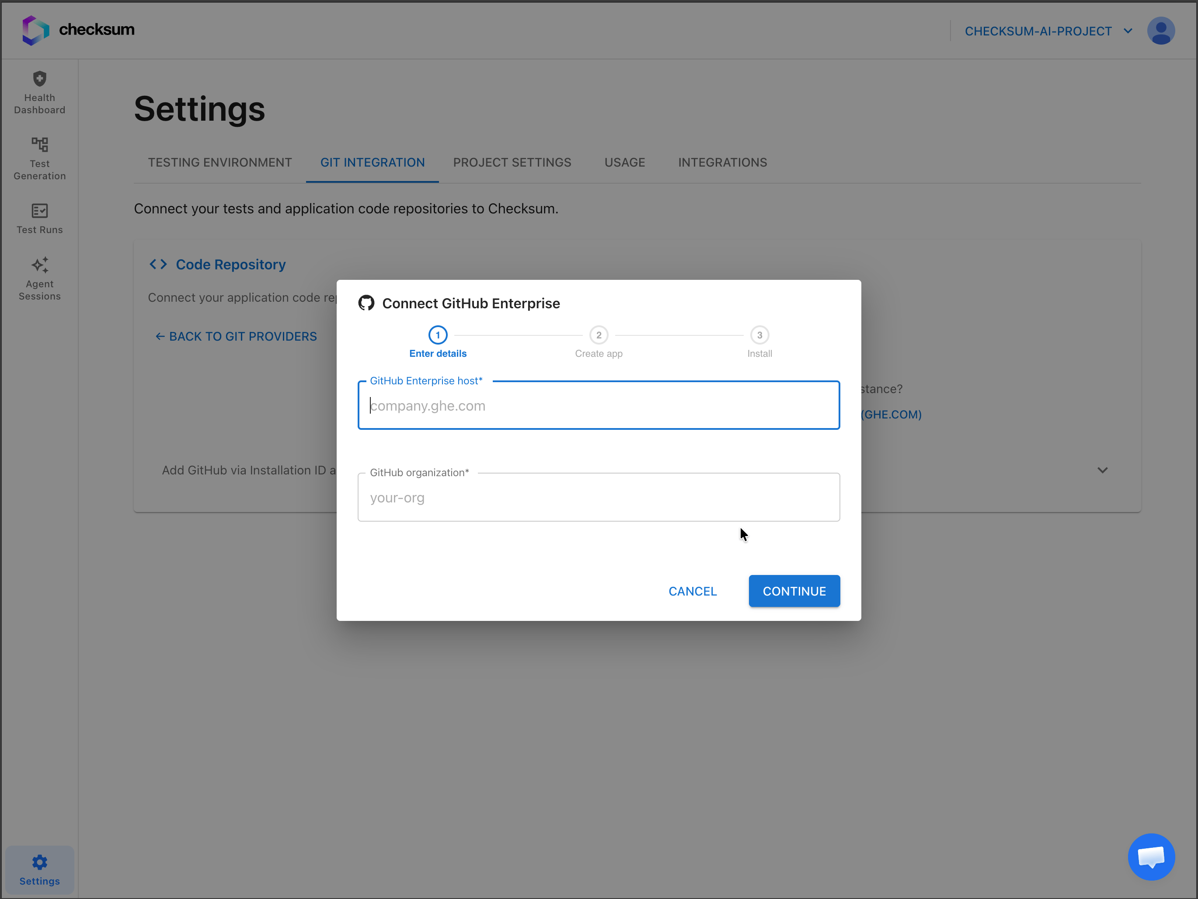Image resolution: width=1198 pixels, height=899 pixels.
Task: Open Test Generation in the sidebar
Action: (39, 159)
